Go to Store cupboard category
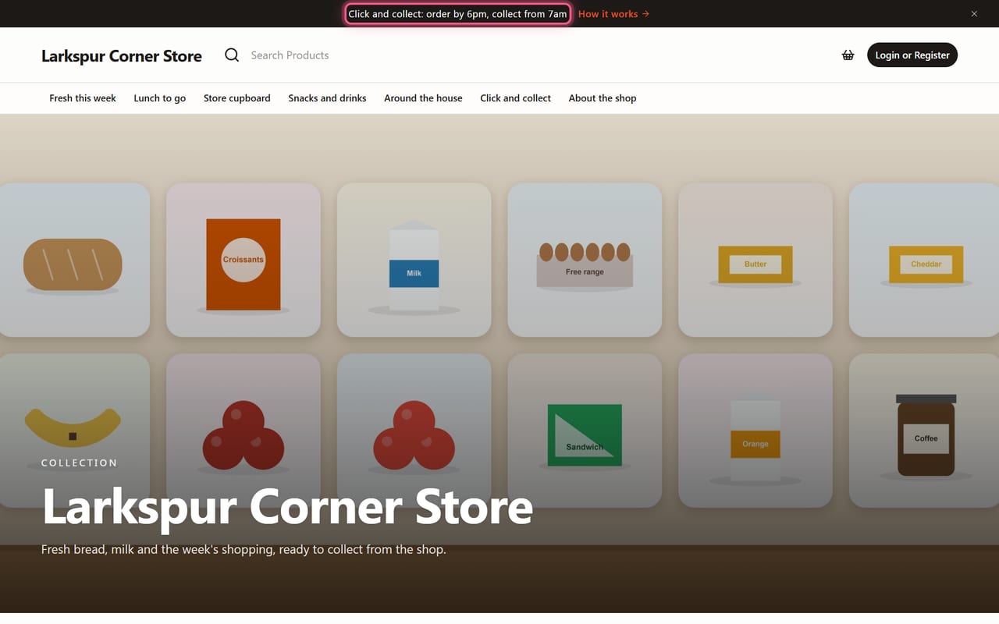This screenshot has width=999, height=624. [237, 98]
